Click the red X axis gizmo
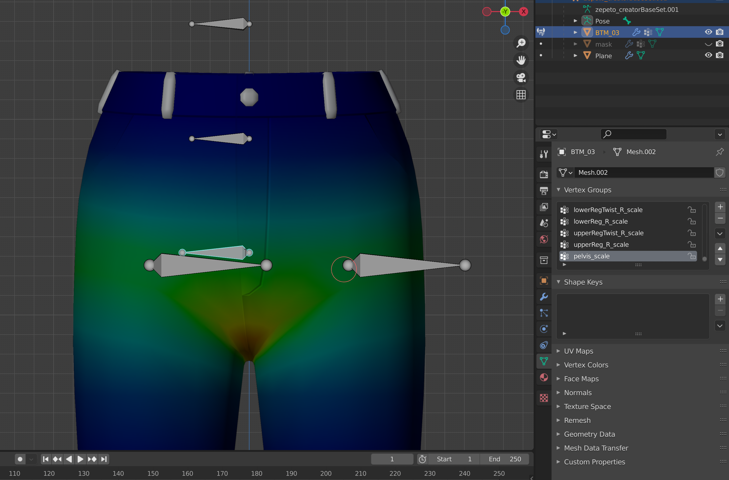The width and height of the screenshot is (729, 480). [524, 12]
